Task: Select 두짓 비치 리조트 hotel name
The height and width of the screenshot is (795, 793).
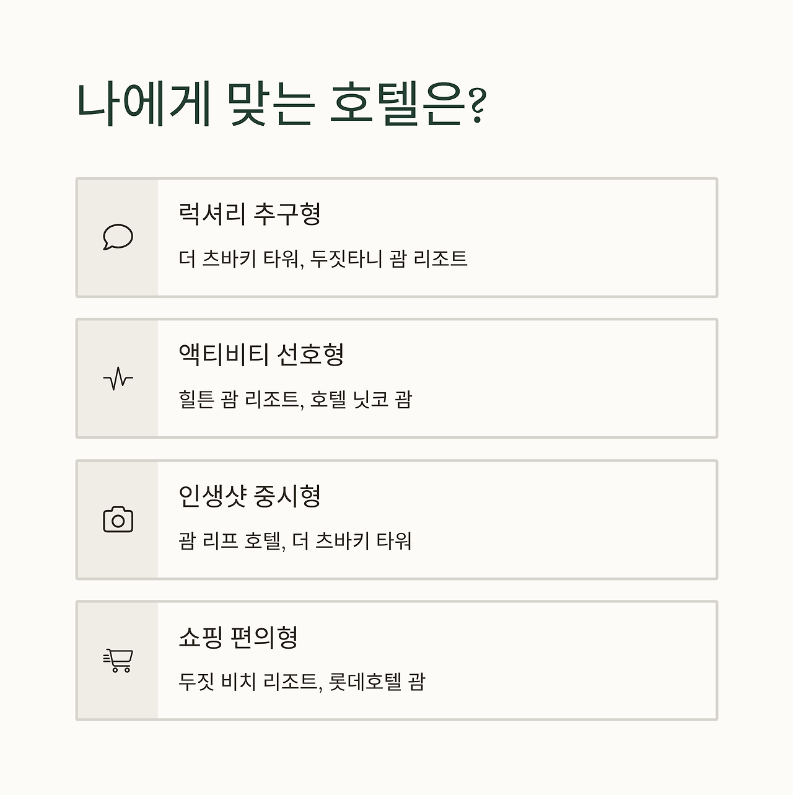Action: point(248,682)
